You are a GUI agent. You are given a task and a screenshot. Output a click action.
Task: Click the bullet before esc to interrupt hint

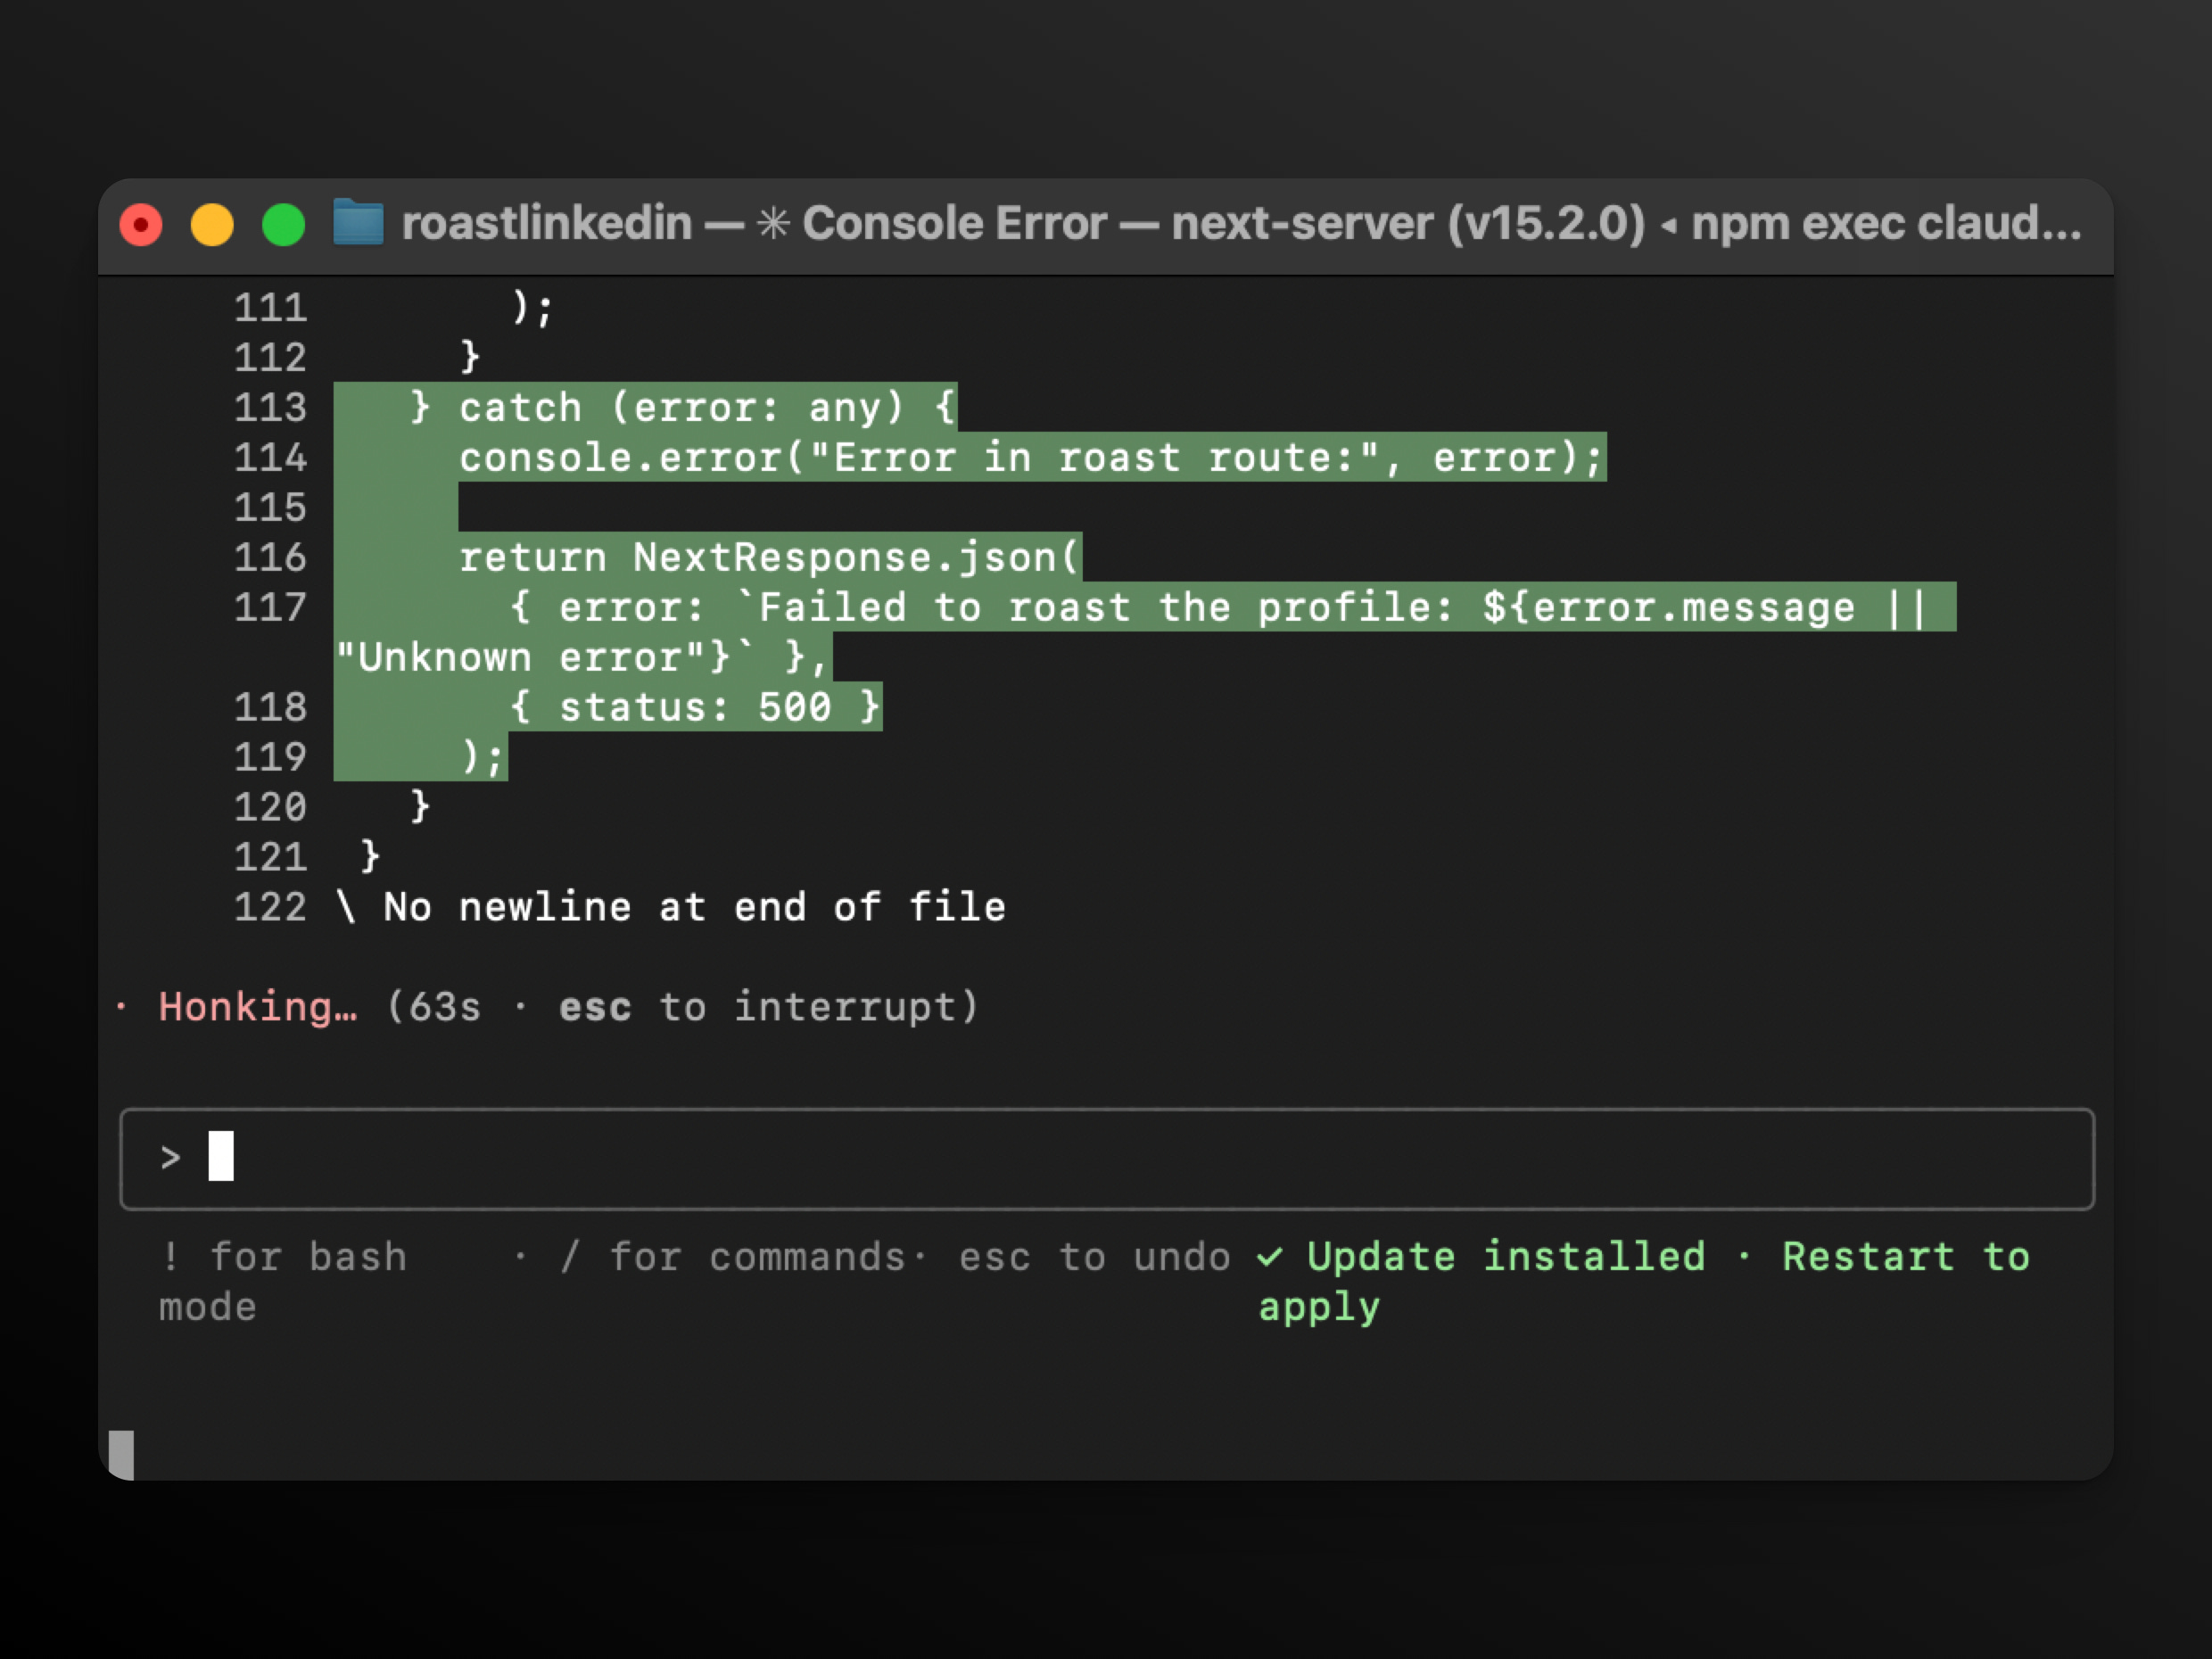click(521, 1007)
